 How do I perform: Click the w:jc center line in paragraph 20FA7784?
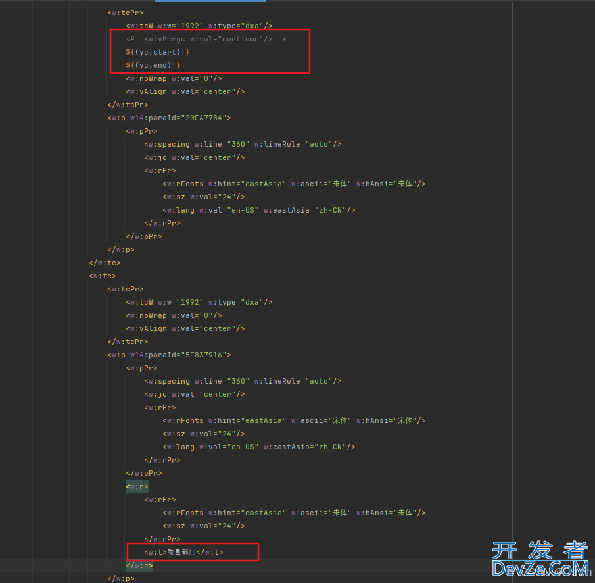(195, 157)
